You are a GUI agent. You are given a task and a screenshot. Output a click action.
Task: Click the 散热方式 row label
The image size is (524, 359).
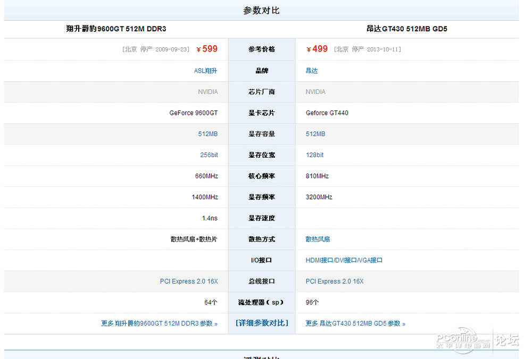(262, 239)
